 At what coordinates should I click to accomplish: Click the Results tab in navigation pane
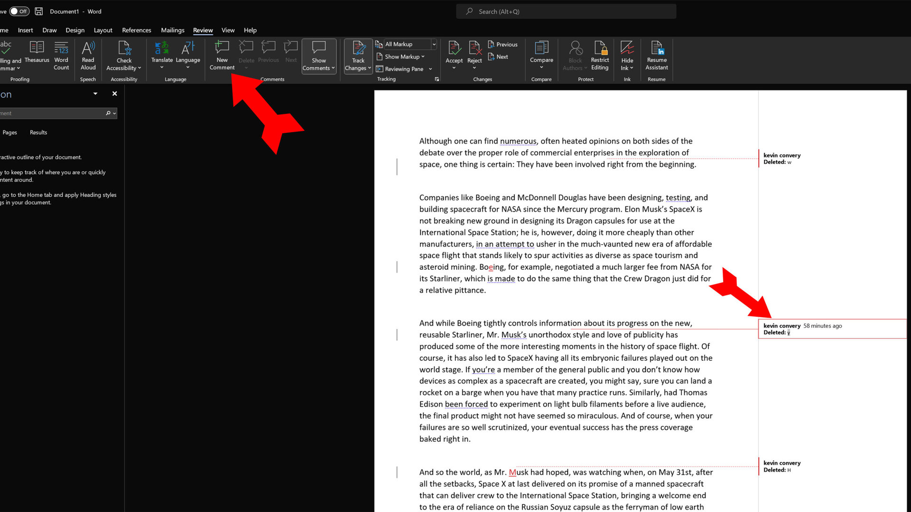coord(38,132)
